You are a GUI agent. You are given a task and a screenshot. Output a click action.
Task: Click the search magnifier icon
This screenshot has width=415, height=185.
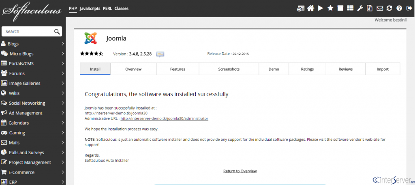57,32
